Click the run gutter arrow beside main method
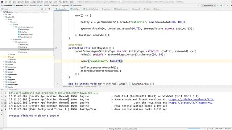232x130 pixels. [x=57, y=84]
